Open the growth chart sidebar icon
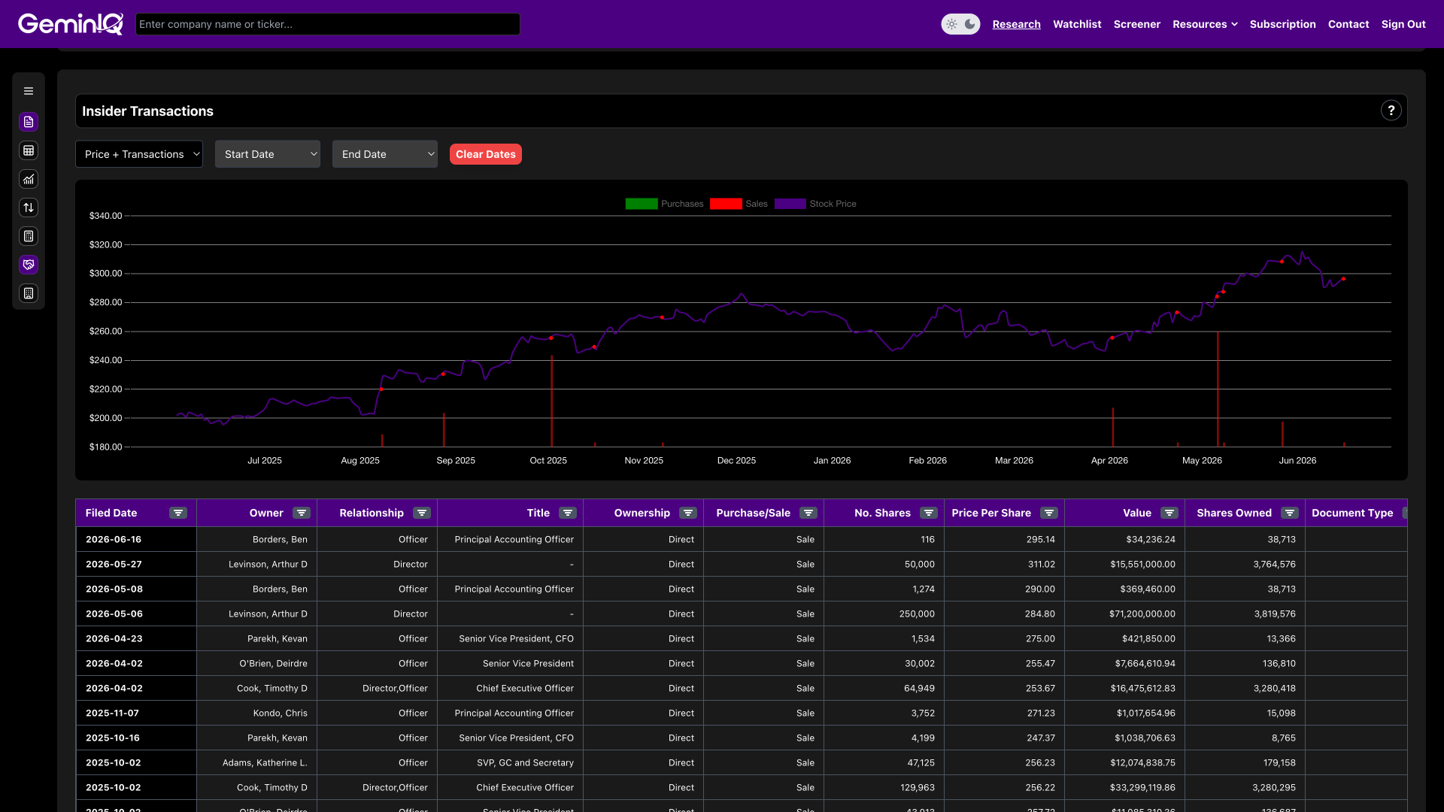 [29, 179]
